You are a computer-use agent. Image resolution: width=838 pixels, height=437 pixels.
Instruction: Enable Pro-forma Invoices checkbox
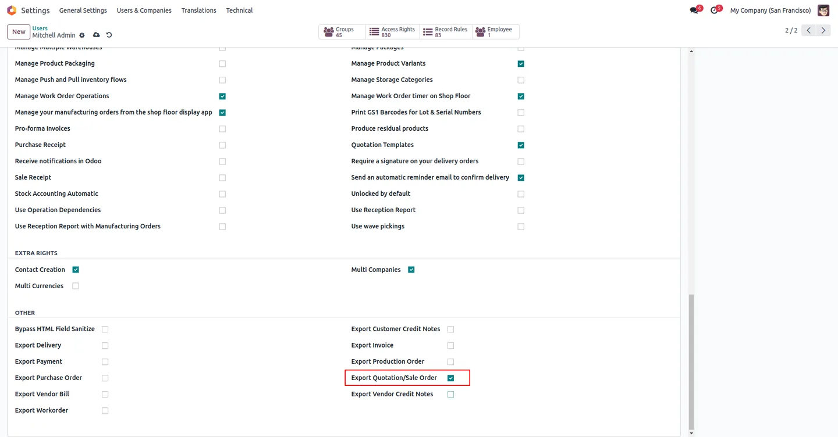(222, 129)
